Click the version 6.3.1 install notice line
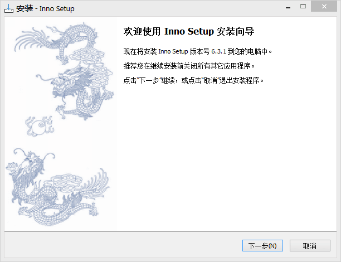 tap(198, 52)
